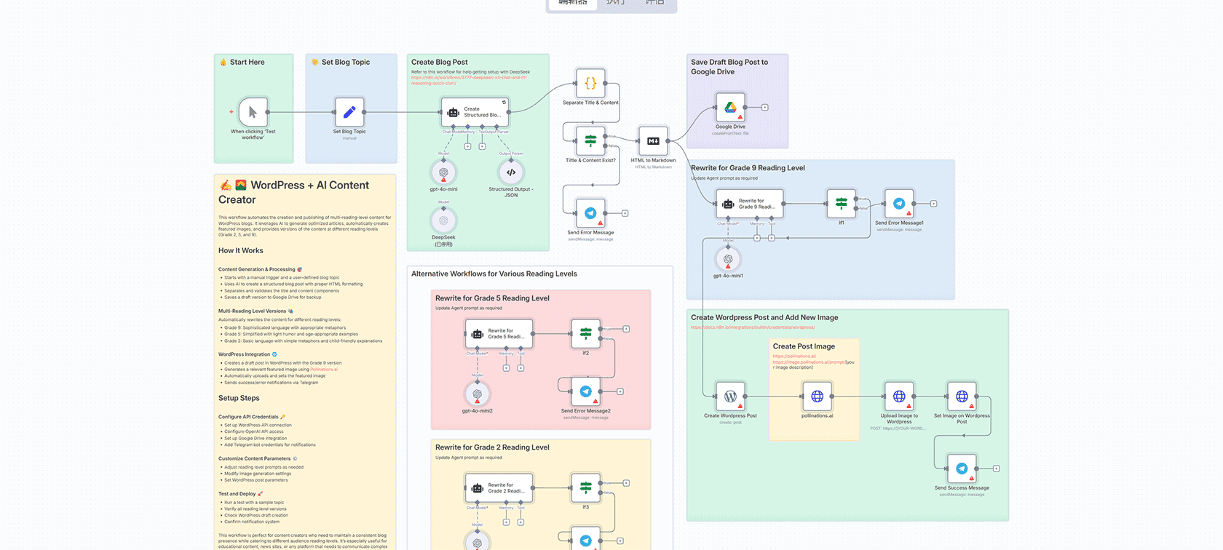
Task: Select the Send Success Message Telegram node
Action: click(x=962, y=469)
